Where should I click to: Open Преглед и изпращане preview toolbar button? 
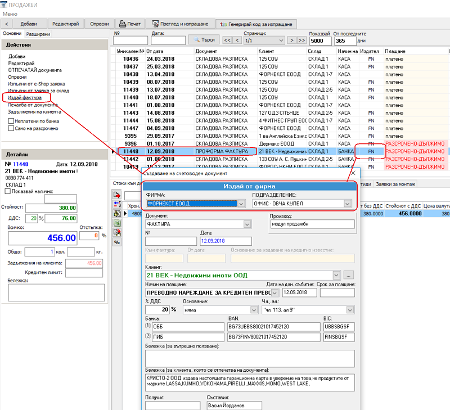pyautogui.click(x=180, y=24)
